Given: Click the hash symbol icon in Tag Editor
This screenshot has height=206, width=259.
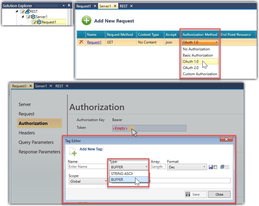Looking at the screenshot, I should 222,167.
